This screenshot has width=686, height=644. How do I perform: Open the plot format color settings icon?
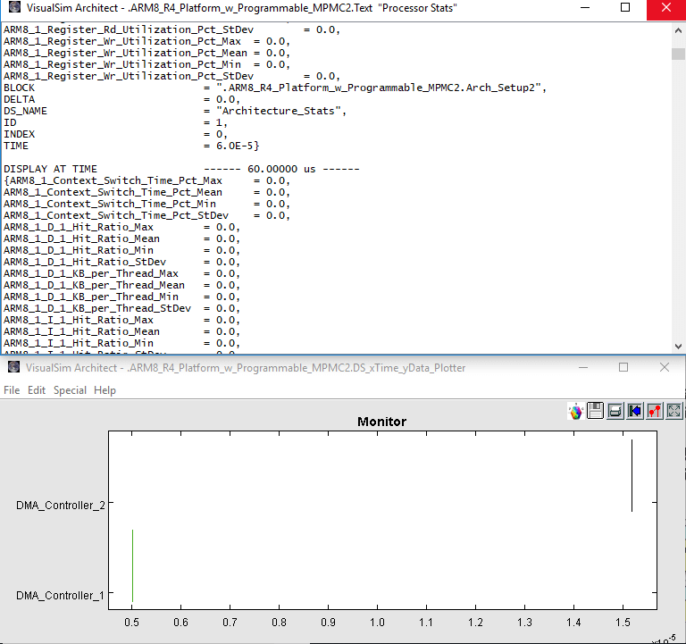pyautogui.click(x=576, y=411)
